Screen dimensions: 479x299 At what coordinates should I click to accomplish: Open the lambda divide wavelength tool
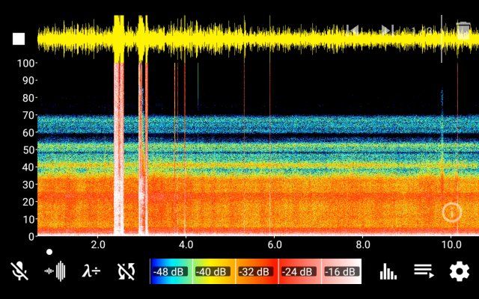[91, 271]
